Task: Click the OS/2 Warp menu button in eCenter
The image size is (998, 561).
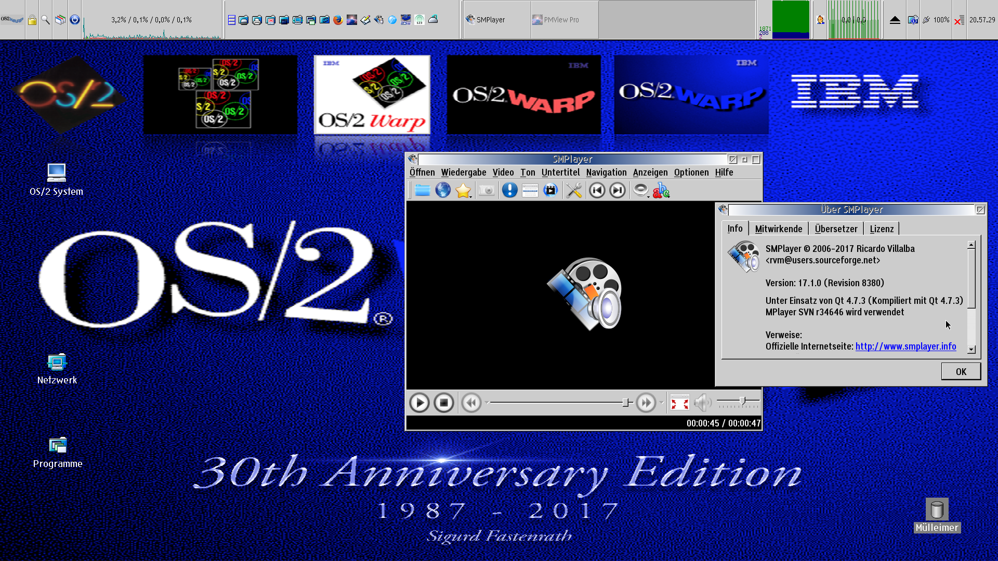Action: pyautogui.click(x=12, y=20)
